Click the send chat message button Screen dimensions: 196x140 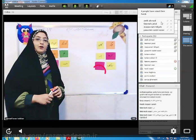(x=176, y=128)
